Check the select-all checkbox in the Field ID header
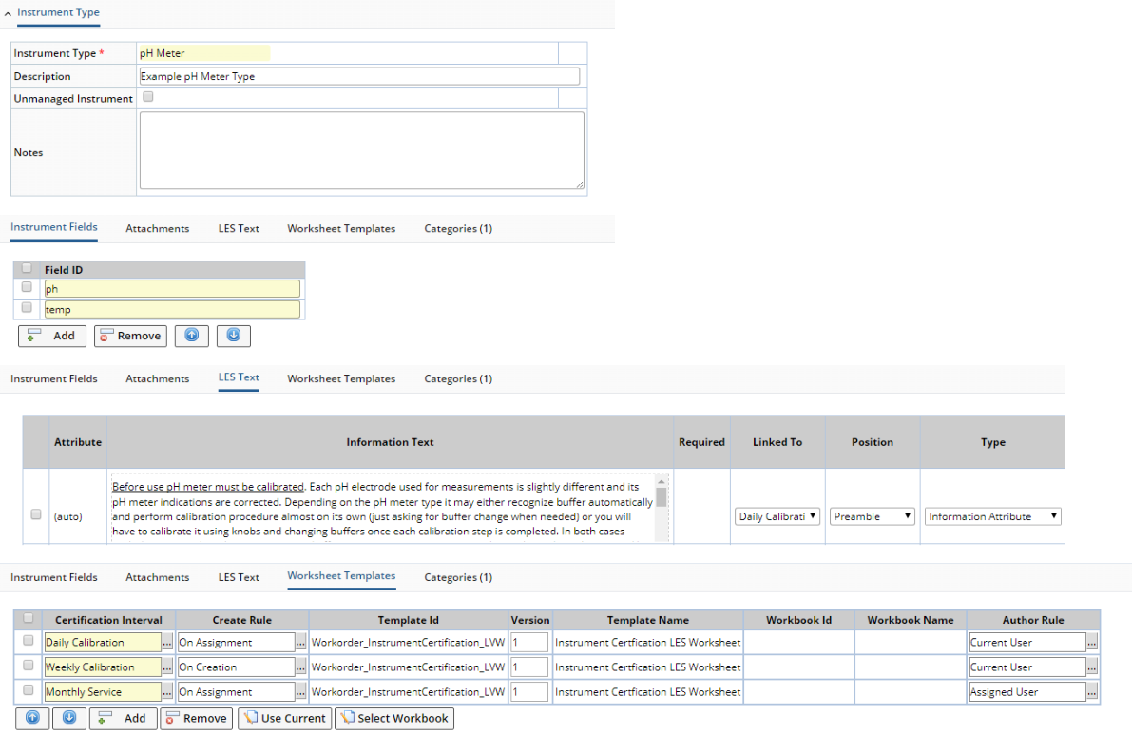 [26, 268]
